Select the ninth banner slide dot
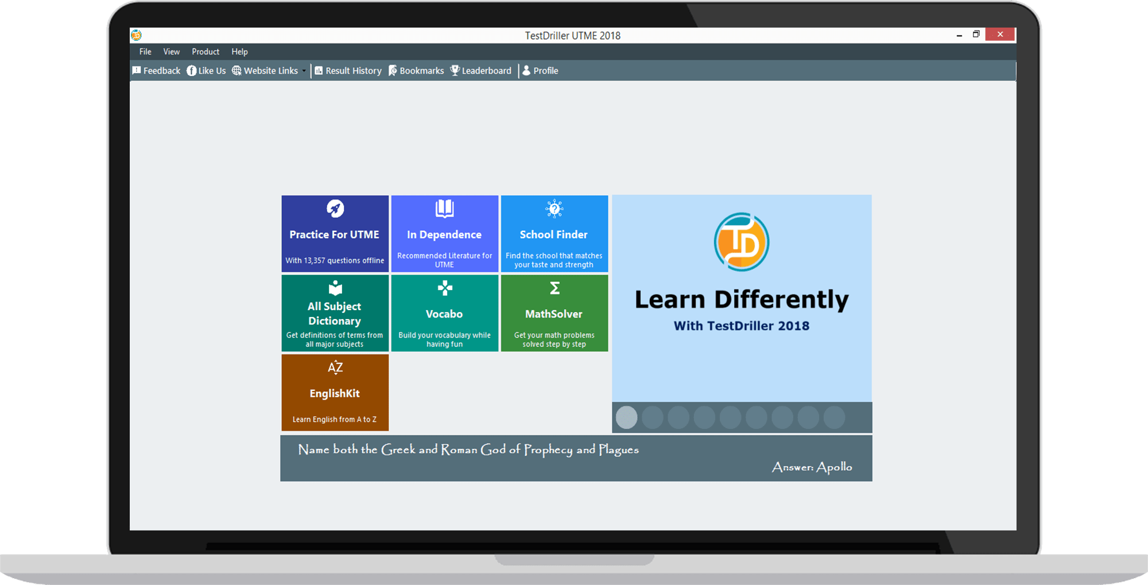1148x585 pixels. coord(835,417)
